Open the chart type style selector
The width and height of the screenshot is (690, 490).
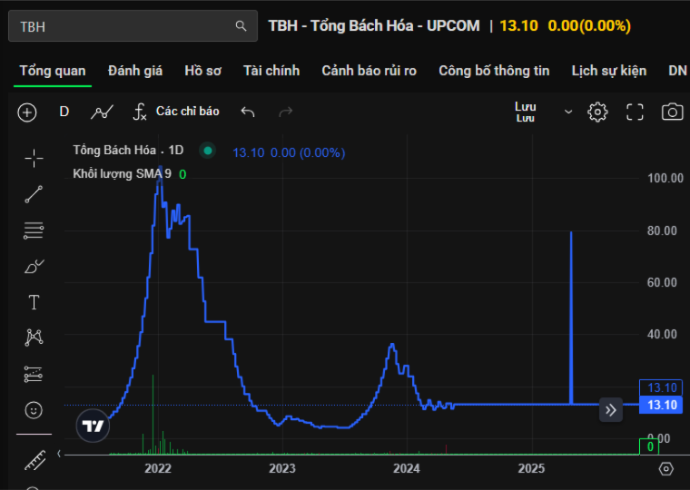102,112
